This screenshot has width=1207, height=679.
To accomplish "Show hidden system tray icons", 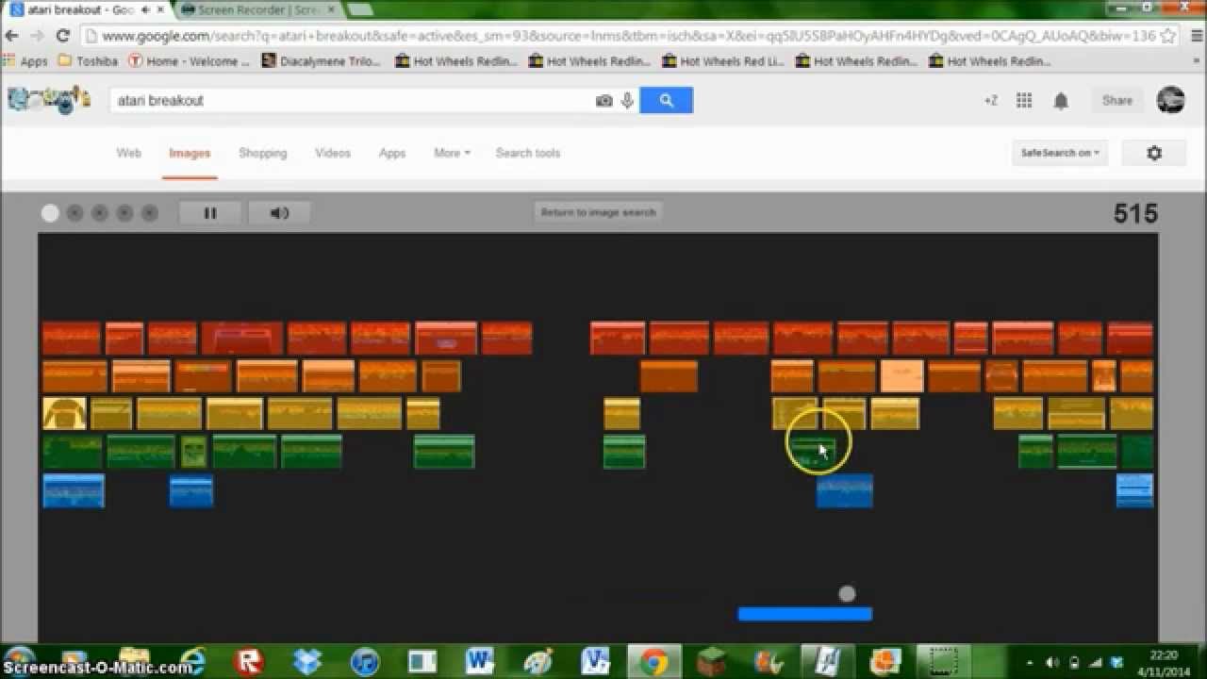I will tap(1029, 662).
